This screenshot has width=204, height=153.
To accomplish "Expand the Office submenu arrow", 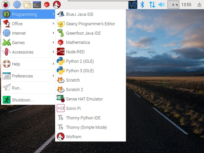I will click(53, 23).
